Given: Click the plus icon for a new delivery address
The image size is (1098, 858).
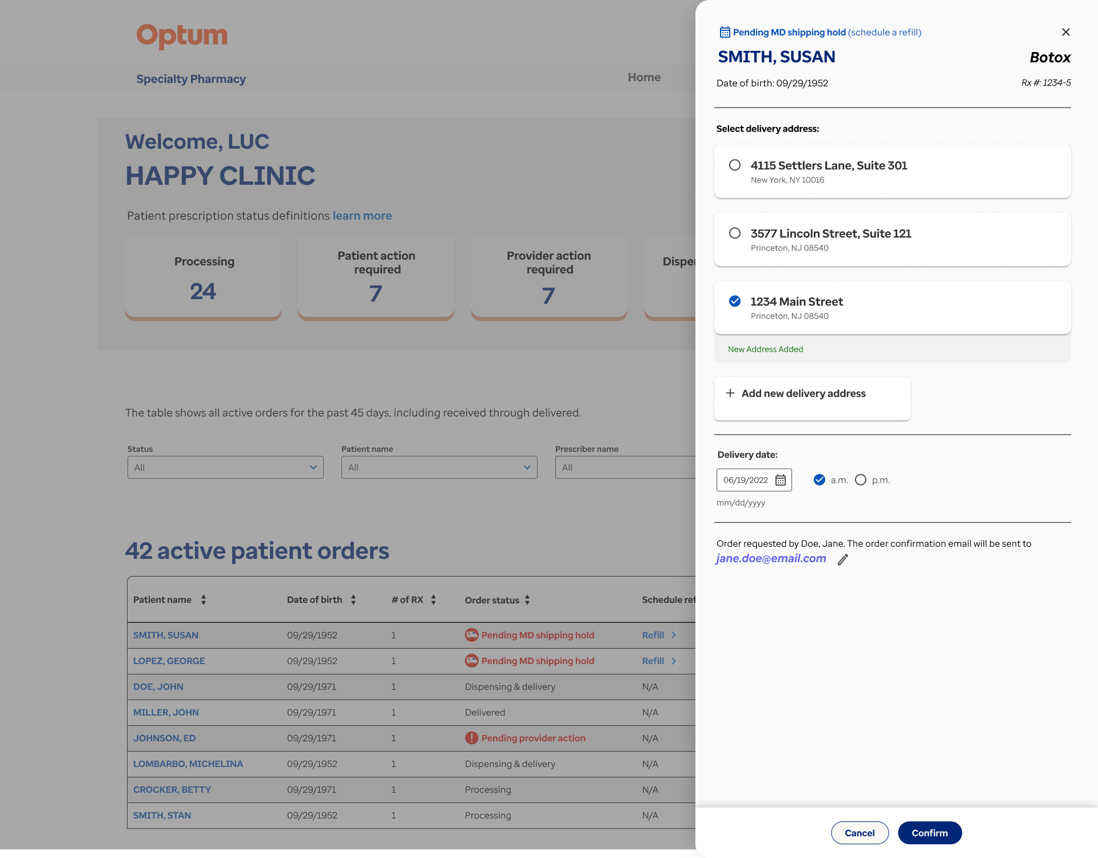Looking at the screenshot, I should 730,393.
